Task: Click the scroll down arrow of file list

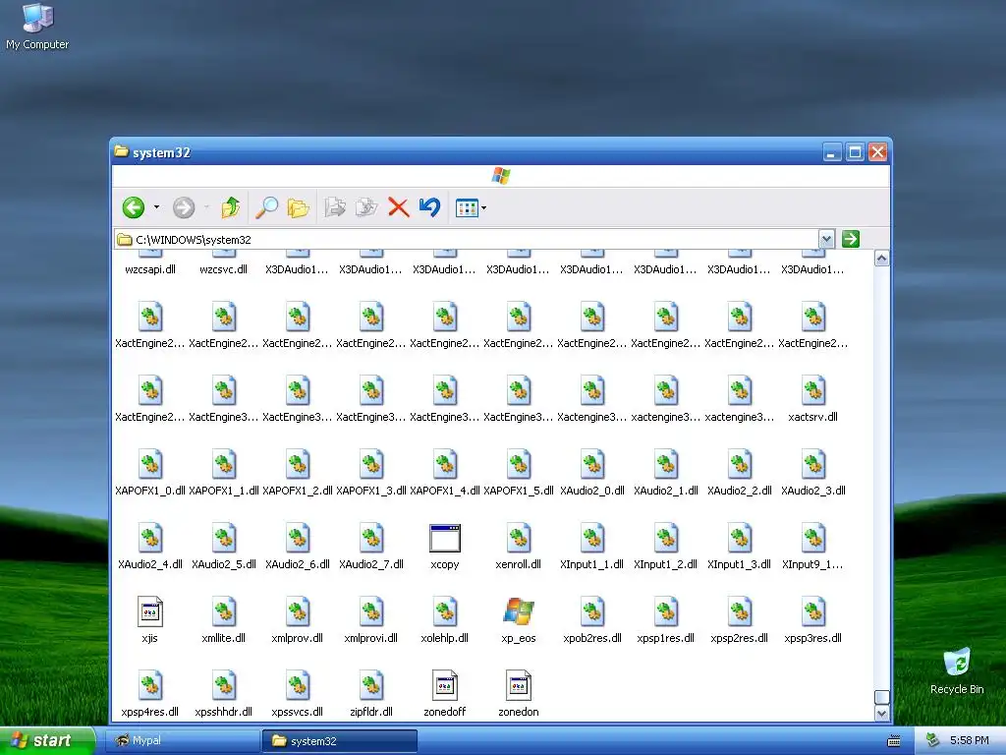Action: (882, 714)
